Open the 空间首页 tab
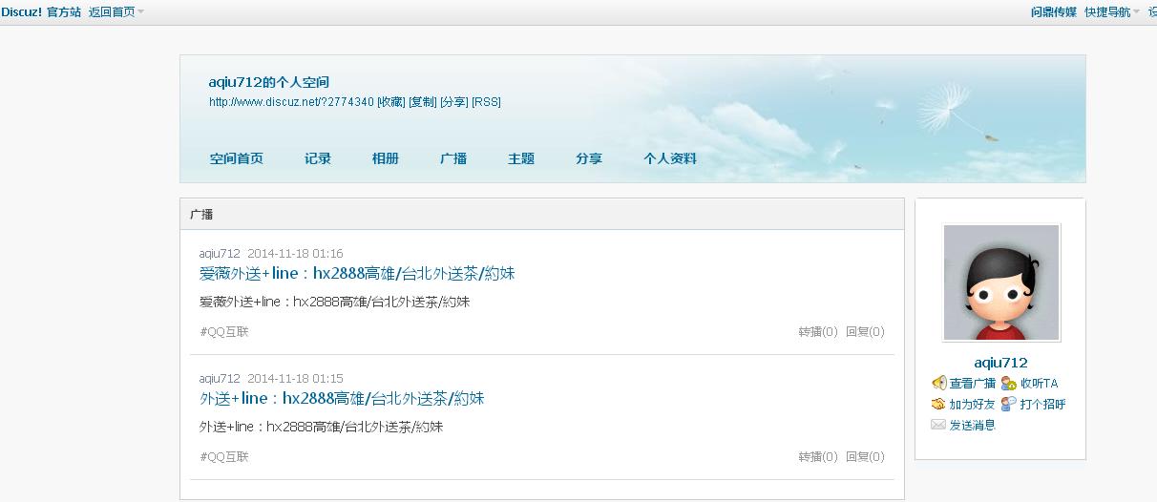1157x502 pixels. click(237, 158)
